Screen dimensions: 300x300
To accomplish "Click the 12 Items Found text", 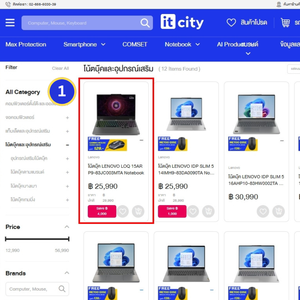I will pos(179,69).
